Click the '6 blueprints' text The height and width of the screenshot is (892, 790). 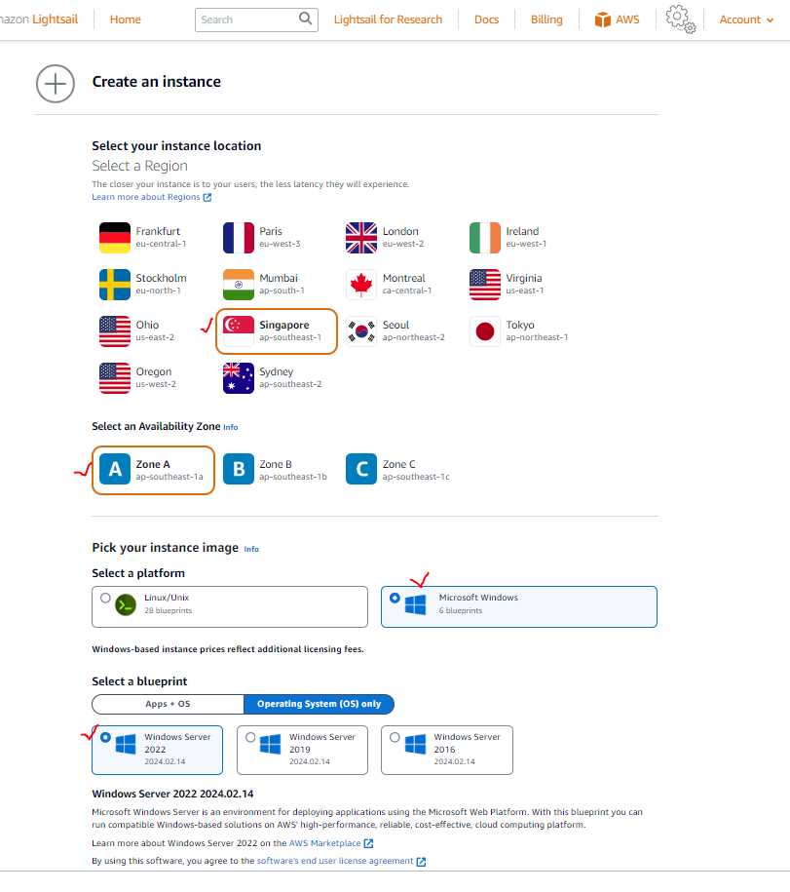point(461,610)
